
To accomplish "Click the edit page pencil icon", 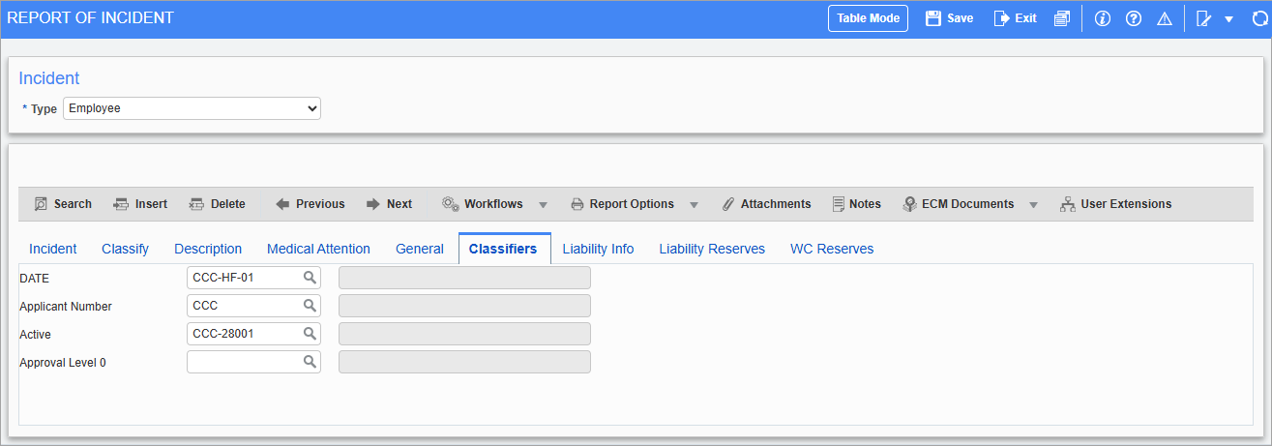I will [x=1204, y=18].
